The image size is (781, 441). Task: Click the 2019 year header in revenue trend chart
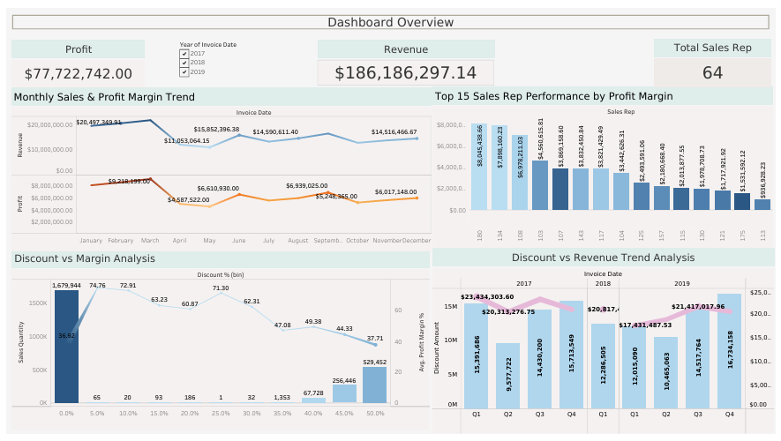pyautogui.click(x=682, y=284)
